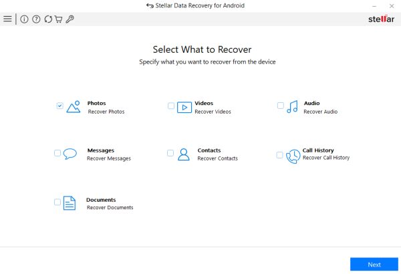This screenshot has height=274, width=401.
Task: Click the Photos landscape icon
Action: [74, 107]
